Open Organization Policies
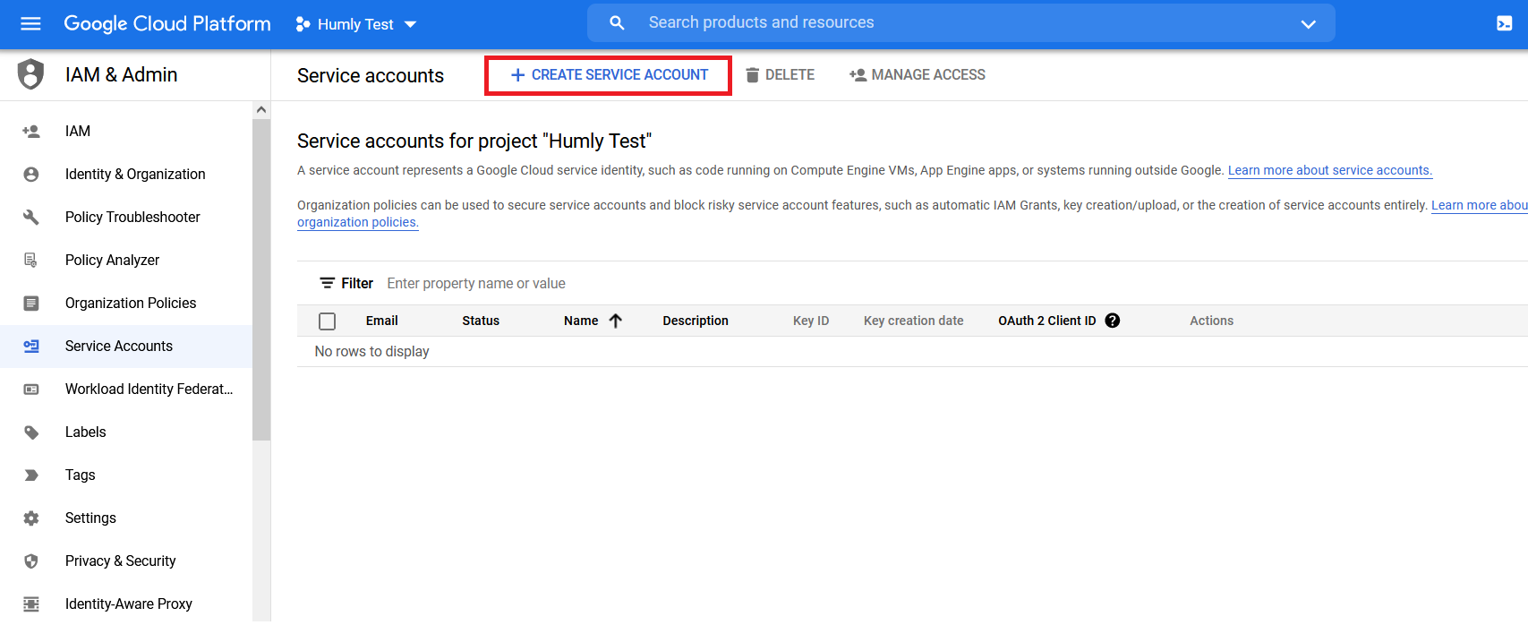Screen dimensions: 1528x625 pyautogui.click(x=126, y=304)
